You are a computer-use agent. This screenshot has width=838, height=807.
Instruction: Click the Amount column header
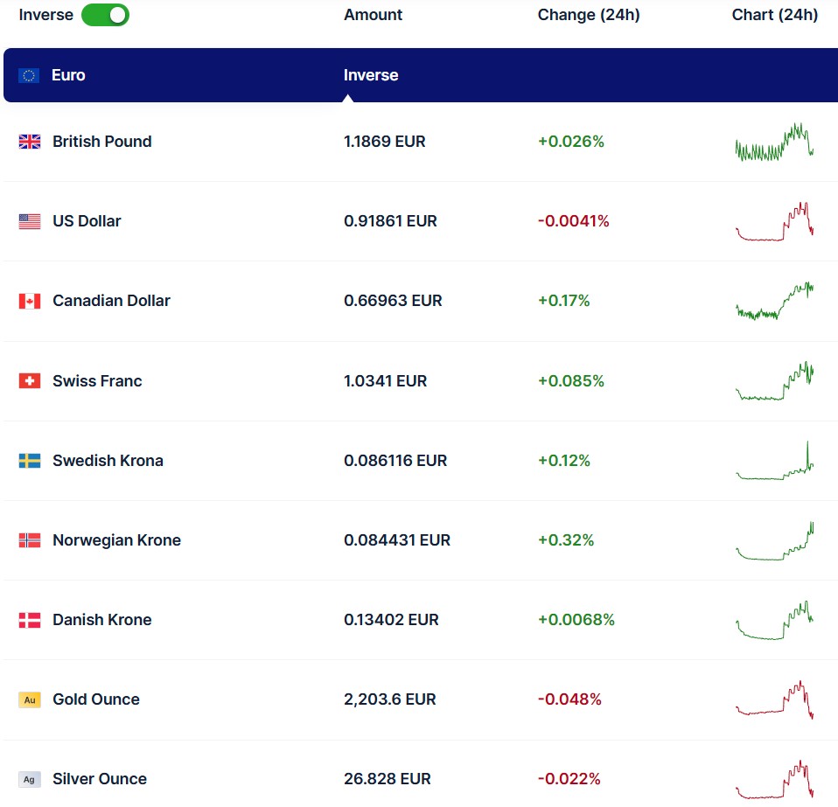coord(373,15)
